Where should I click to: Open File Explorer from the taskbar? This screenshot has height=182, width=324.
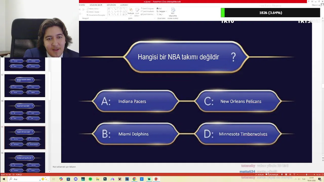point(97,179)
